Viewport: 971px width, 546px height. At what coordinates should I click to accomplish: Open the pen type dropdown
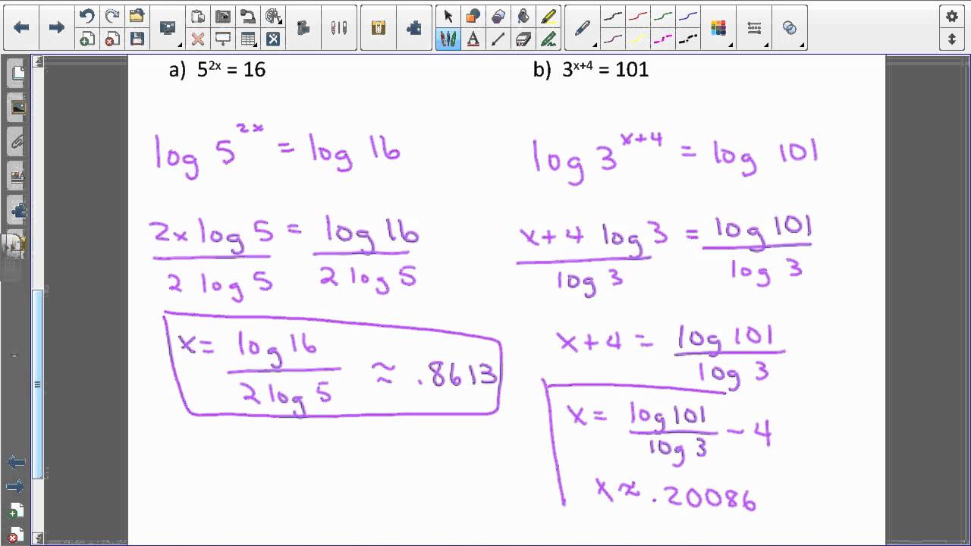click(x=583, y=28)
